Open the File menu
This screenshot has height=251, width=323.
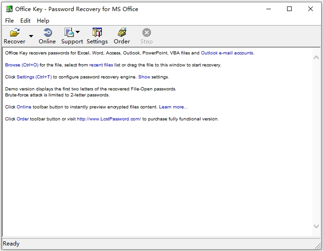pos(10,21)
